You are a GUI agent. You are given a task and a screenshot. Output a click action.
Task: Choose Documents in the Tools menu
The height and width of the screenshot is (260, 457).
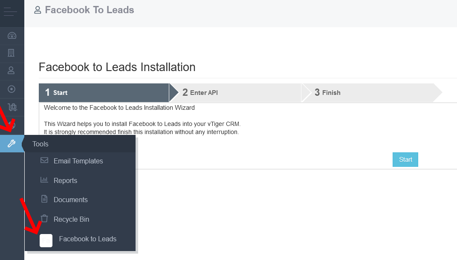tap(70, 200)
